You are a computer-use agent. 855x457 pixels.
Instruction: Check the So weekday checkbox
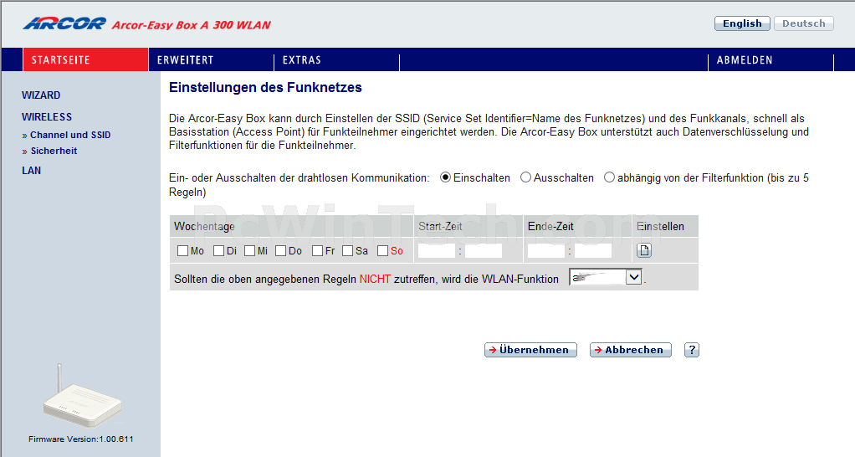tap(383, 251)
